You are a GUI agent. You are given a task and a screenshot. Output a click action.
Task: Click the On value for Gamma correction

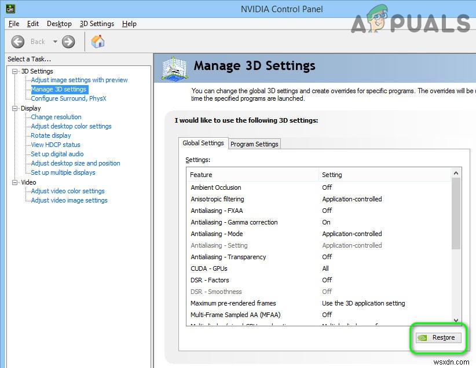pyautogui.click(x=326, y=222)
